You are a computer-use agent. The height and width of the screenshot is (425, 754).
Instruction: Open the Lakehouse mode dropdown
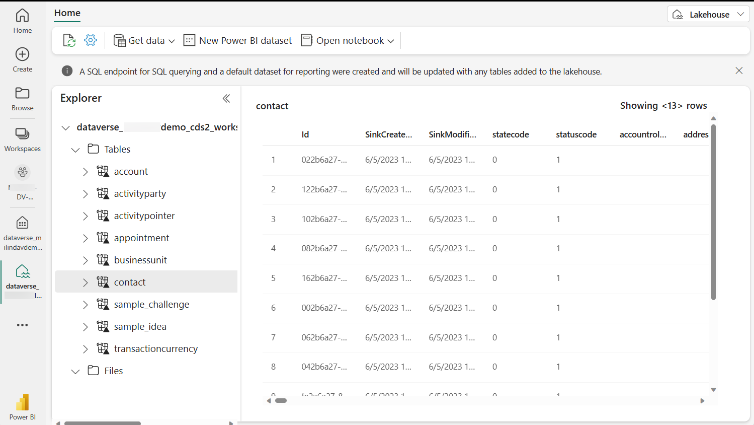click(x=708, y=14)
